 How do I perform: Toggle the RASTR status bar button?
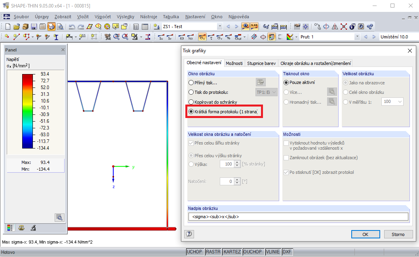point(213,252)
